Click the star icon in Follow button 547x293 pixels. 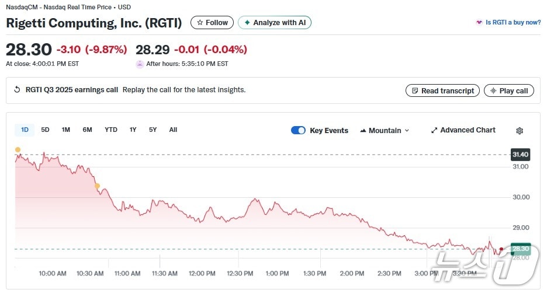tap(200, 23)
